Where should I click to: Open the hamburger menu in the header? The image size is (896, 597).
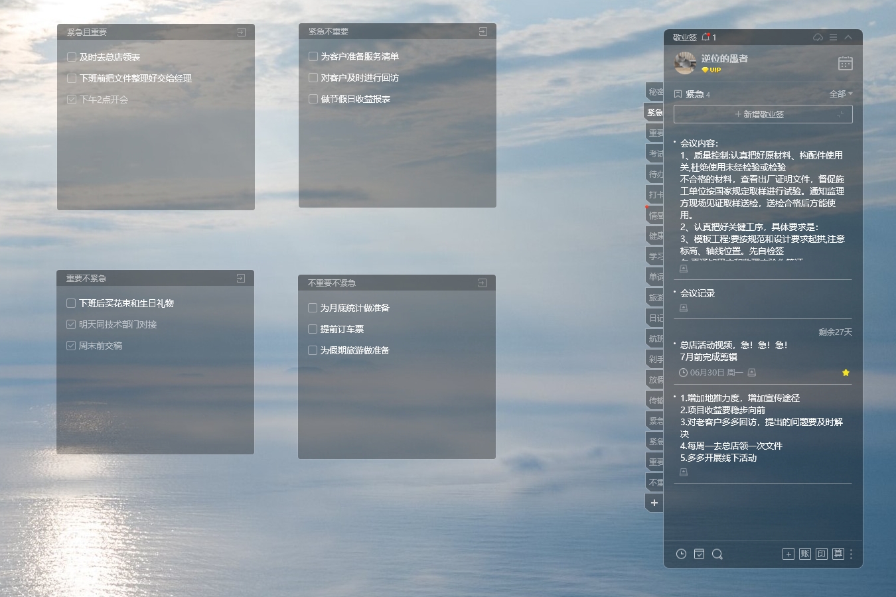[833, 37]
